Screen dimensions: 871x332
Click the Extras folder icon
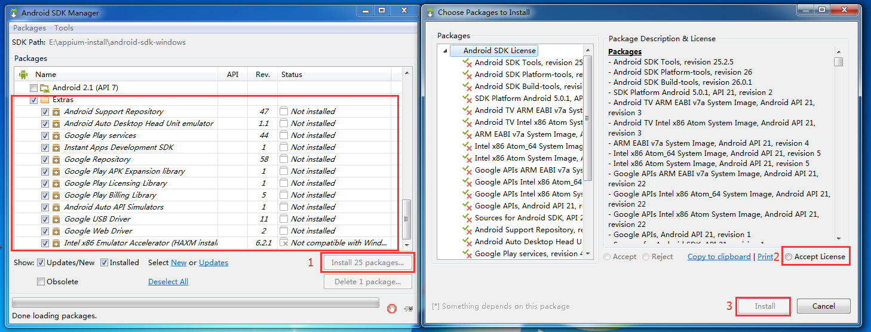(45, 100)
